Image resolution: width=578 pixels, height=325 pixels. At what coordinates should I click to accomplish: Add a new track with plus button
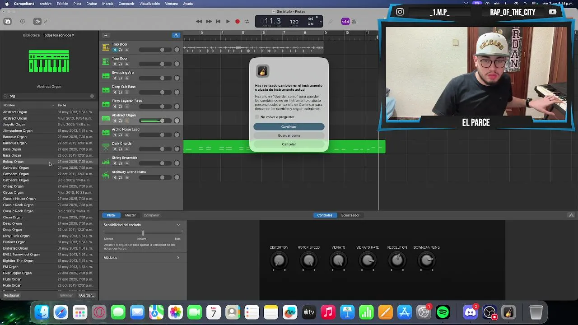point(106,35)
